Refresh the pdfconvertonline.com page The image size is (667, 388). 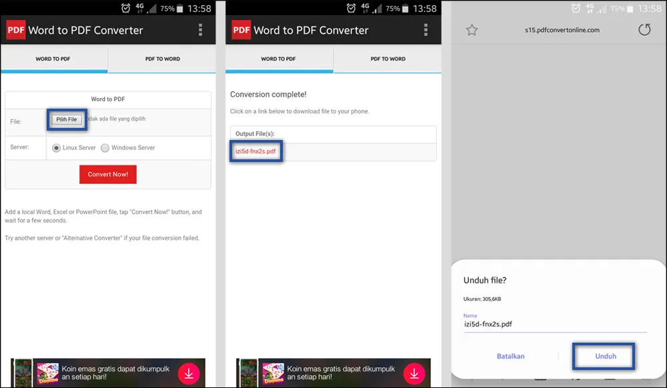pyautogui.click(x=644, y=29)
